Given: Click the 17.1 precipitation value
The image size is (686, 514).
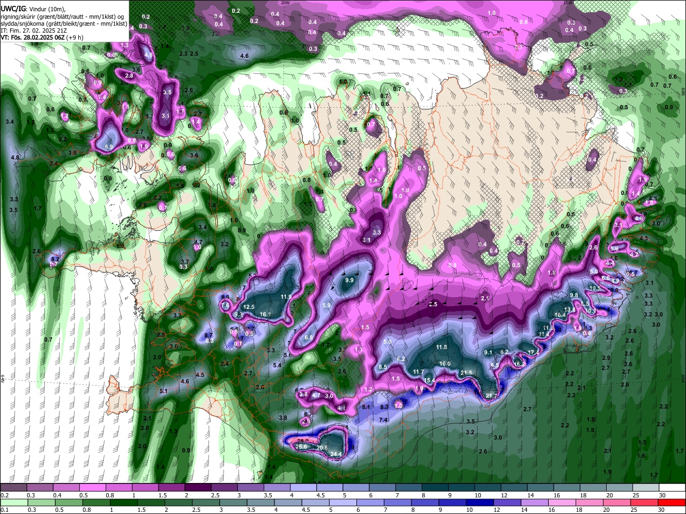Looking at the screenshot, I should point(533,352).
